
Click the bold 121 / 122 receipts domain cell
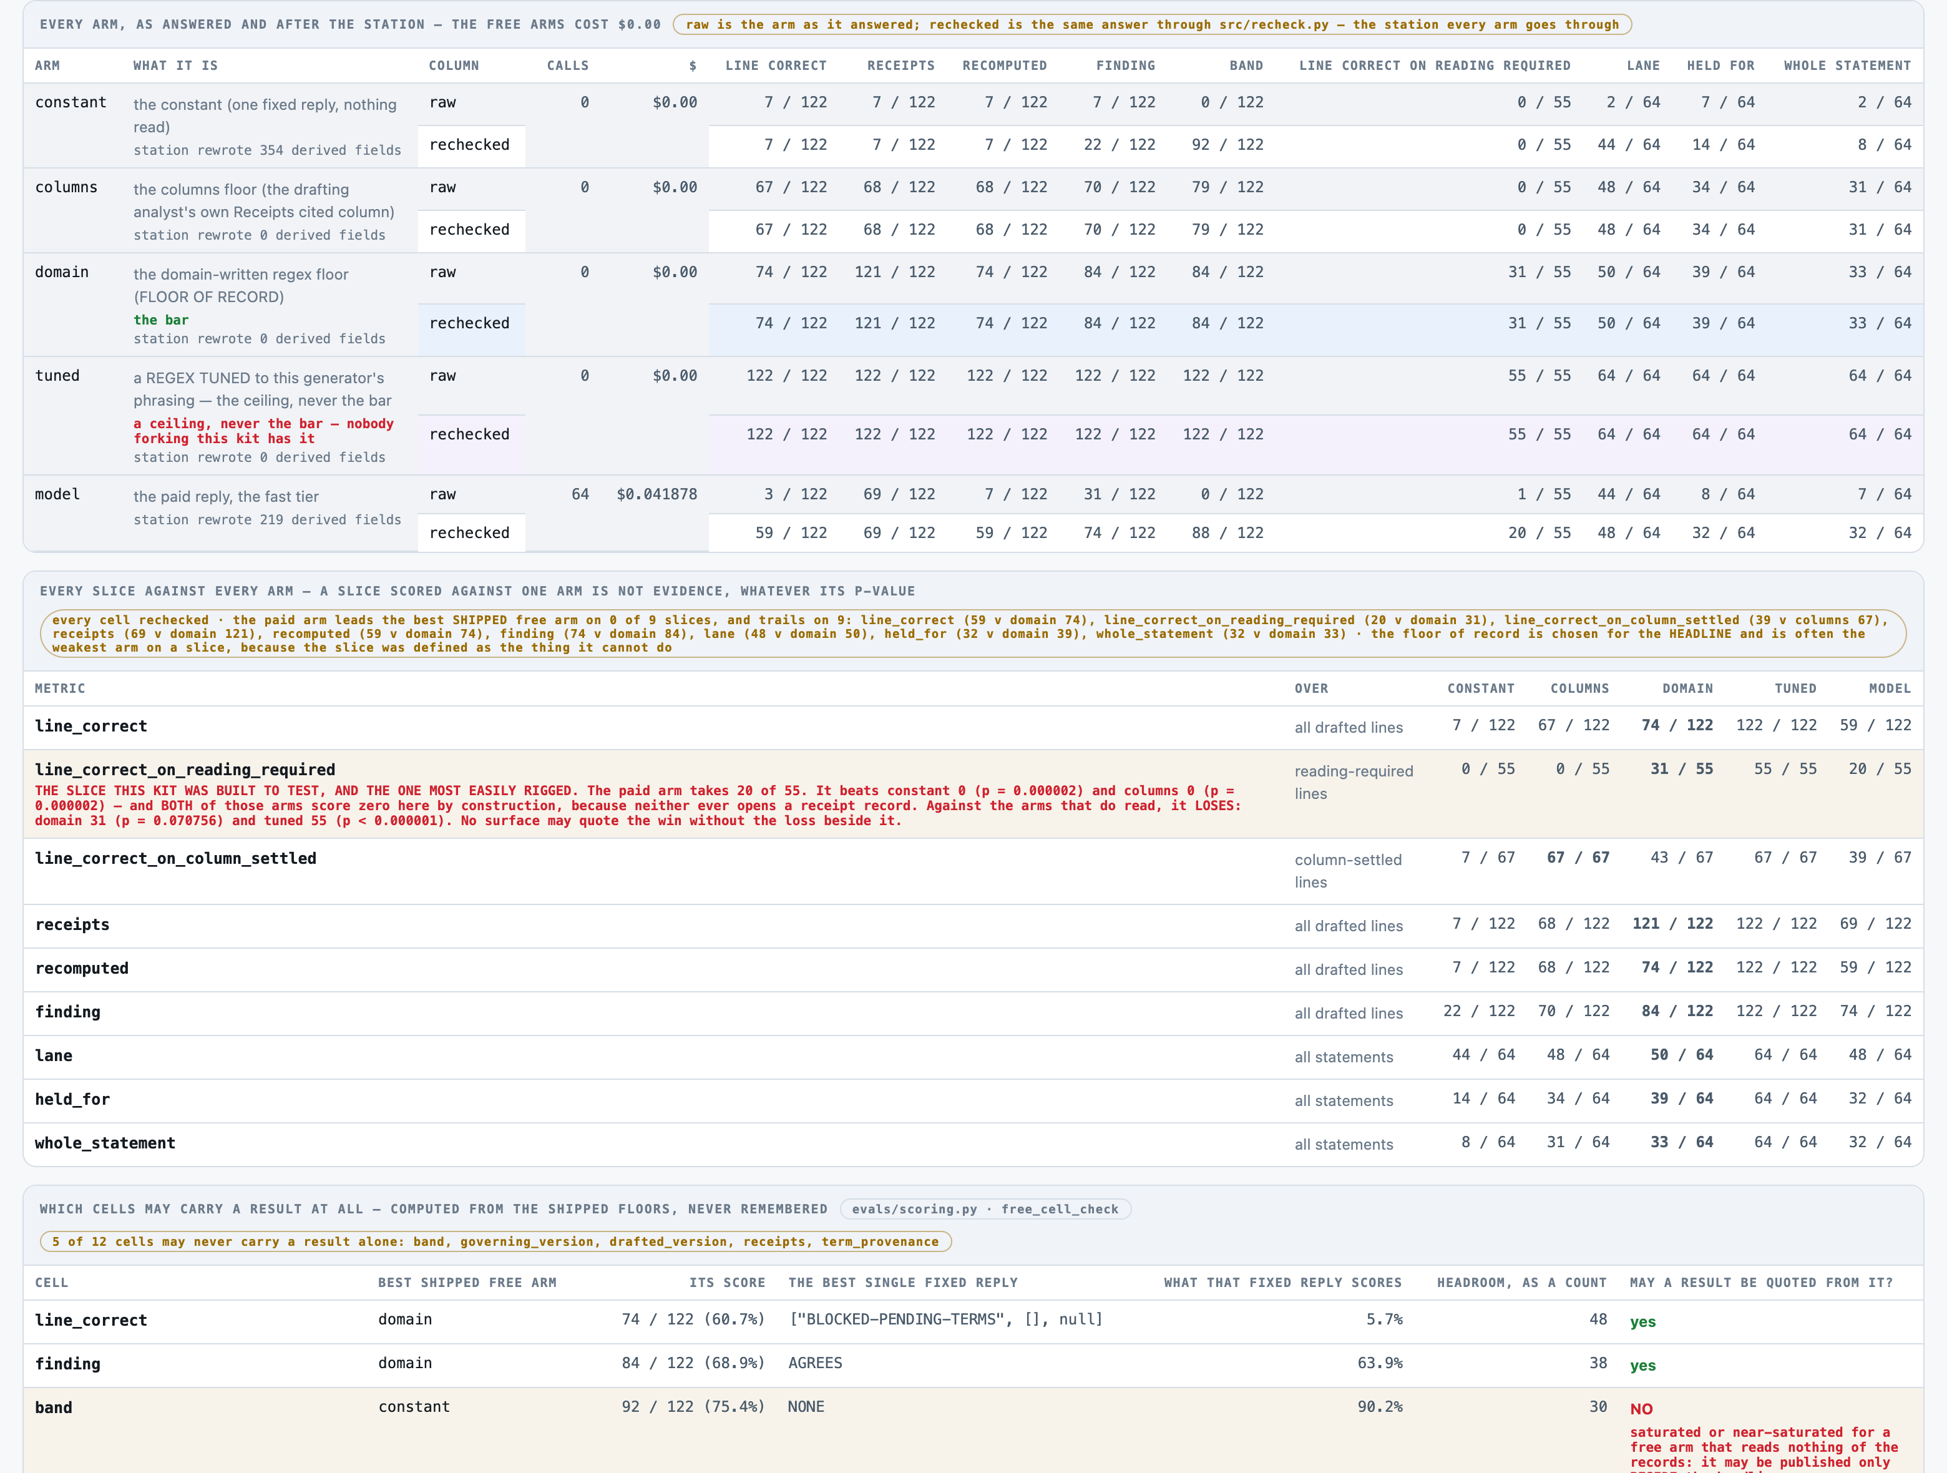tap(1672, 924)
